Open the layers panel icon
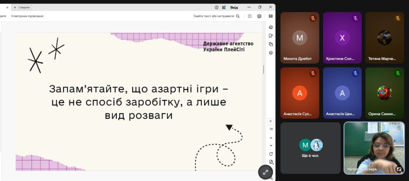Image resolution: width=409 pixels, height=181 pixels. [x=271, y=53]
